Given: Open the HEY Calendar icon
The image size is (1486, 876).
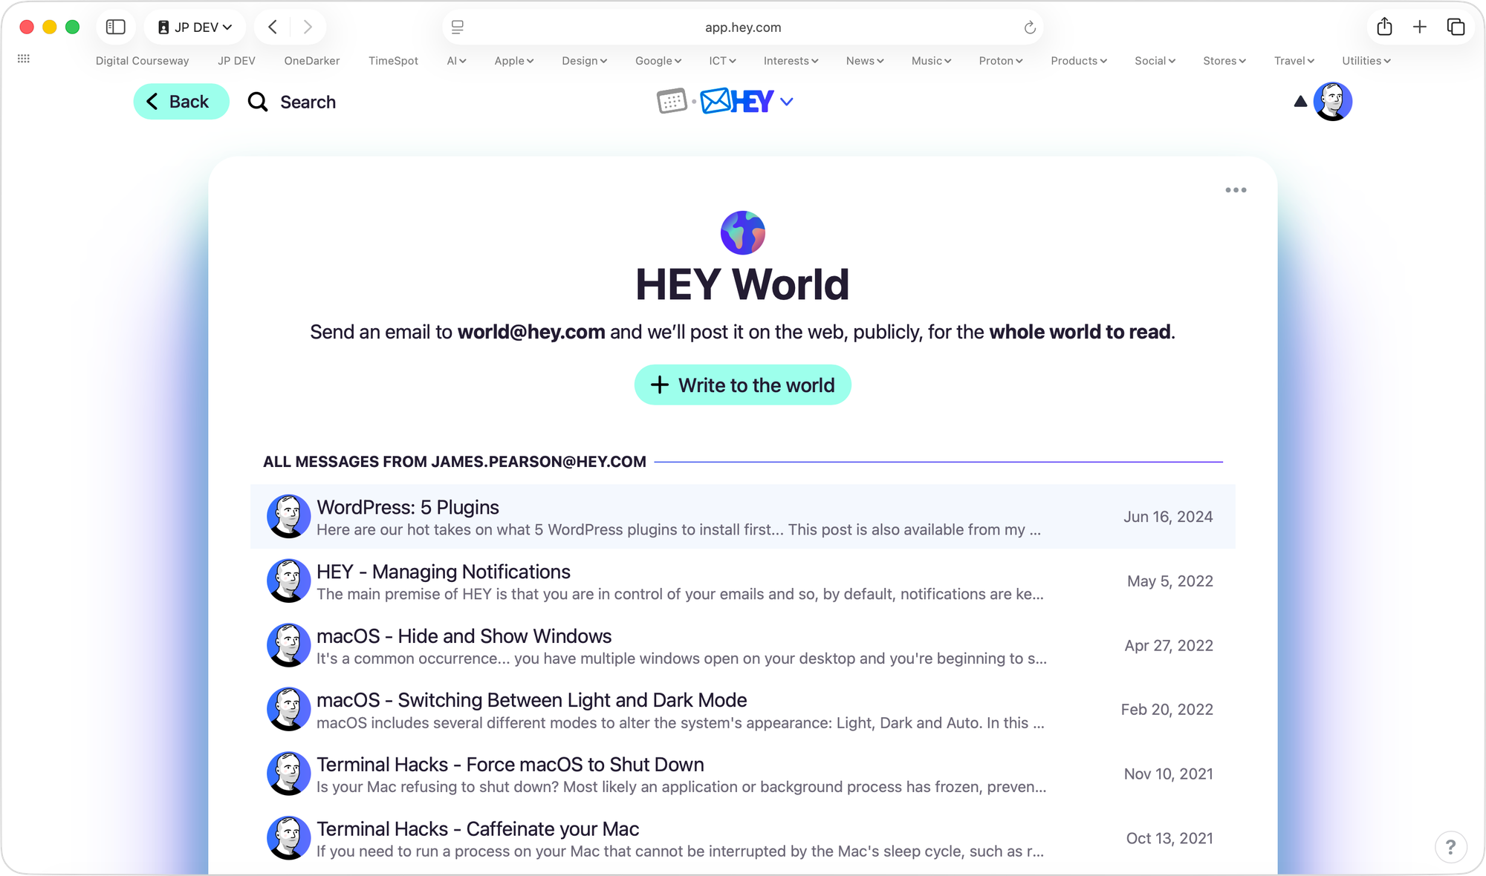Looking at the screenshot, I should click(x=672, y=101).
